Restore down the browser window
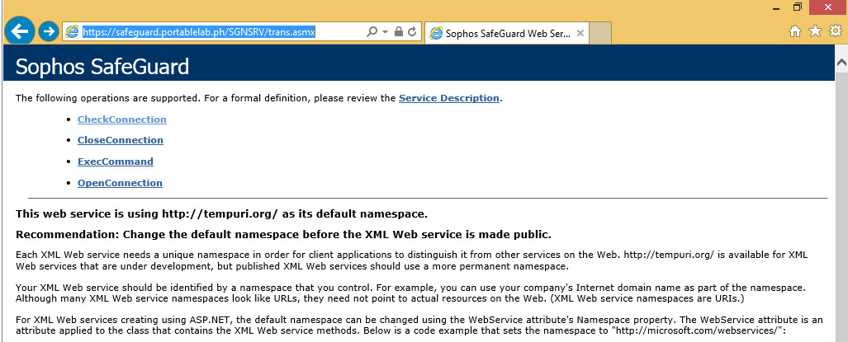This screenshot has width=848, height=342. 798,7
